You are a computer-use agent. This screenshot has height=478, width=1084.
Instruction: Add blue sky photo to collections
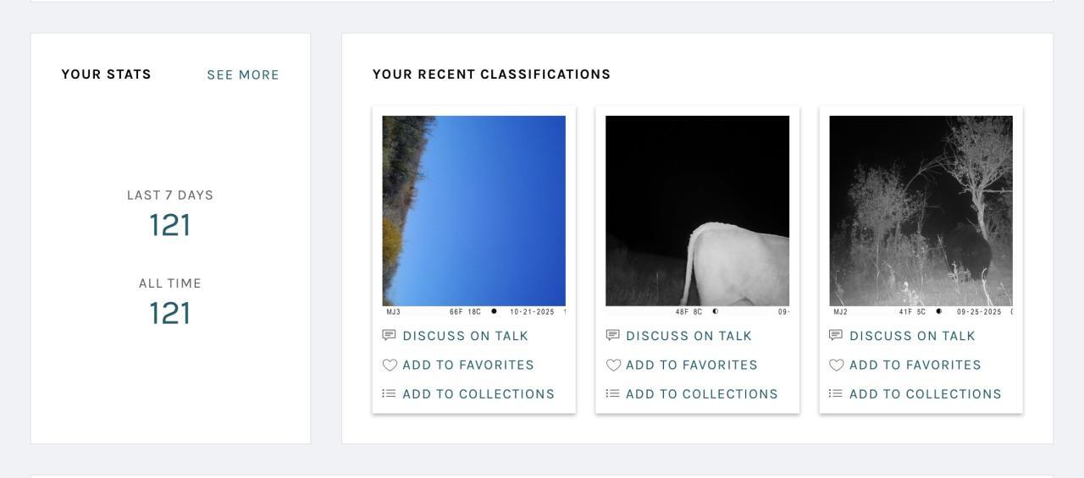click(x=478, y=394)
